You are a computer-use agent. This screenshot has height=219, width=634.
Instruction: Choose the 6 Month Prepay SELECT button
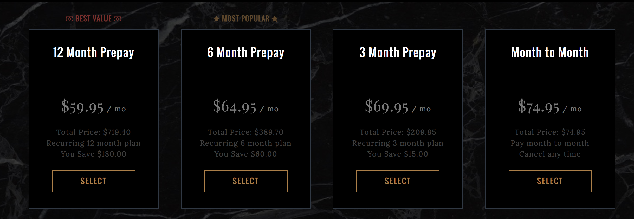(x=246, y=181)
